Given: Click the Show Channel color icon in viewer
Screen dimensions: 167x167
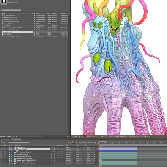Looking at the screenshot, I should 99,136.
